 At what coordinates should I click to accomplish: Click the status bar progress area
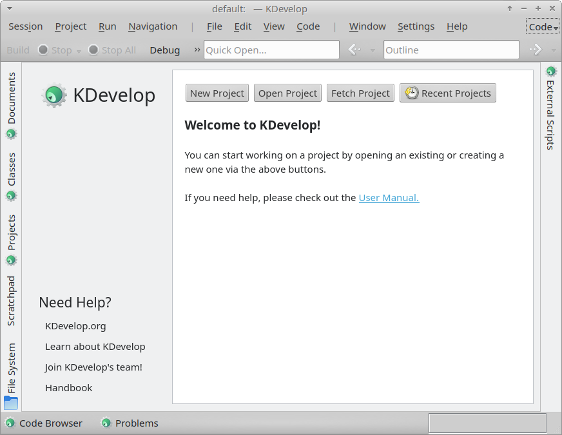pos(487,423)
